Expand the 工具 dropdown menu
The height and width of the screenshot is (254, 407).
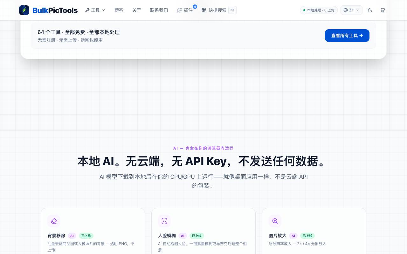(x=95, y=10)
